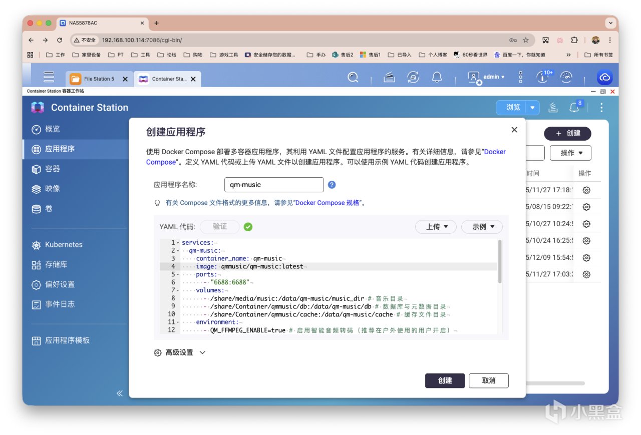The height and width of the screenshot is (435, 641).
Task: Open the Docker Compose 规格 link
Action: tap(328, 203)
